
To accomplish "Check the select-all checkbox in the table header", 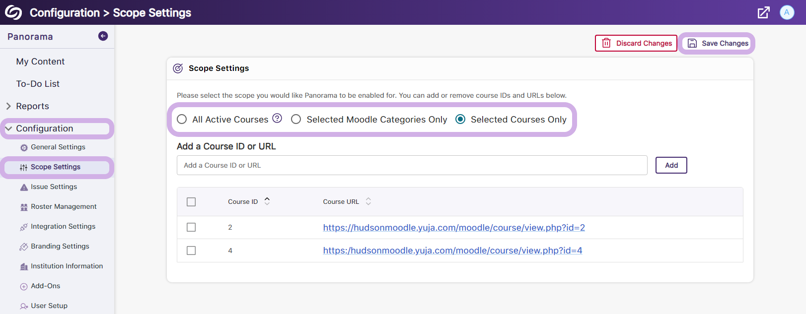I will pyautogui.click(x=191, y=202).
